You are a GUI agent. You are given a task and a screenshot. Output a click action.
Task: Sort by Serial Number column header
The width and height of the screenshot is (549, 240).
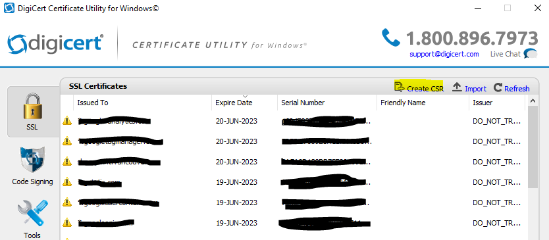pos(327,103)
